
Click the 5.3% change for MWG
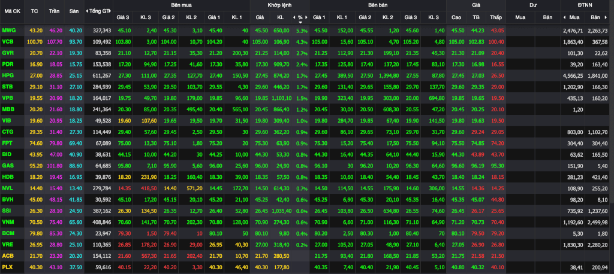tap(302, 30)
